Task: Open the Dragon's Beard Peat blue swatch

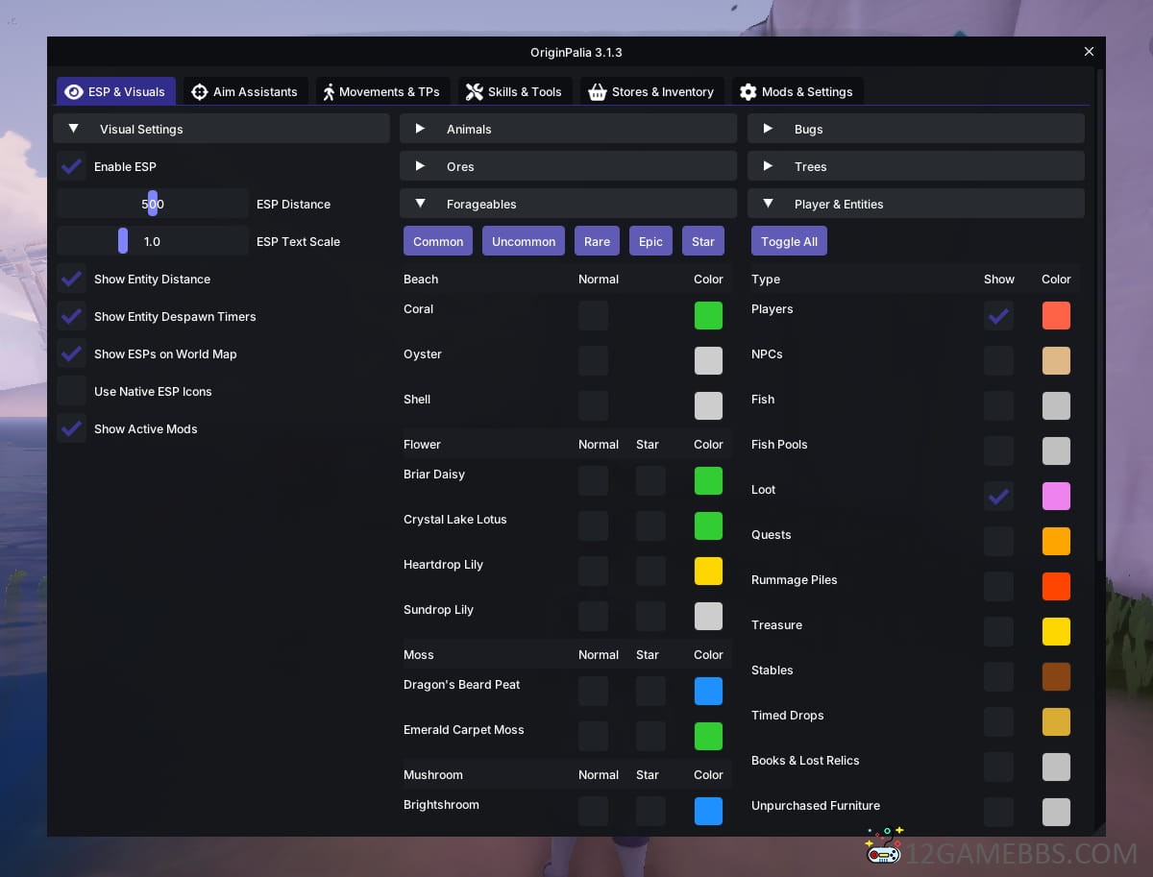Action: tap(708, 691)
